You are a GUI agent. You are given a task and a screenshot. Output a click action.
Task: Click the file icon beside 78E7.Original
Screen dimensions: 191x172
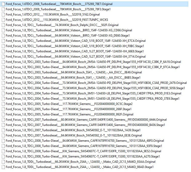tap(3, 4)
